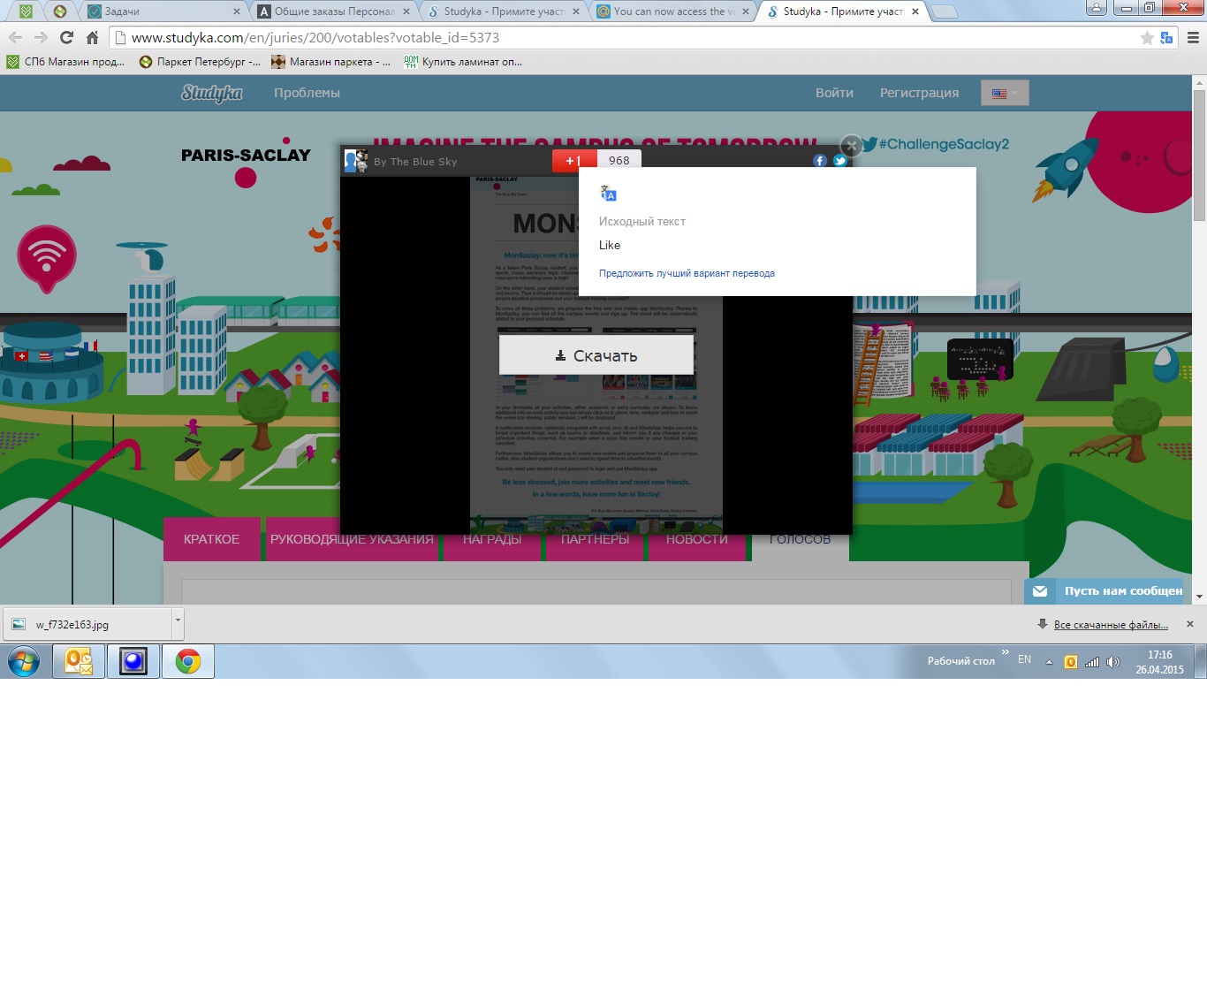Close the downloads bar
Viewport: 1207px width, 997px height.
[x=1189, y=624]
